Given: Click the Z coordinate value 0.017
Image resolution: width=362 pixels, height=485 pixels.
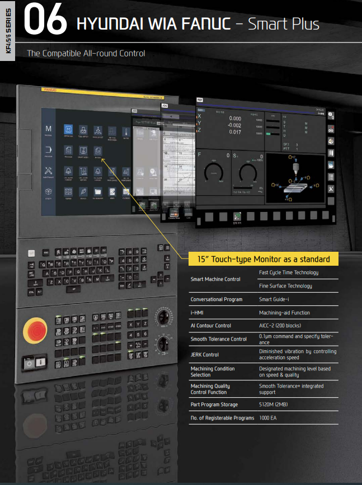Looking at the screenshot, I should [x=235, y=132].
